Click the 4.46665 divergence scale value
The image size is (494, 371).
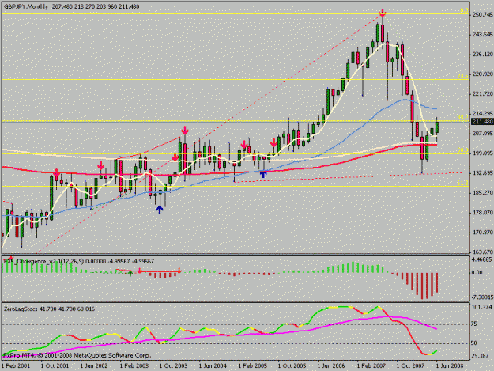[482, 259]
